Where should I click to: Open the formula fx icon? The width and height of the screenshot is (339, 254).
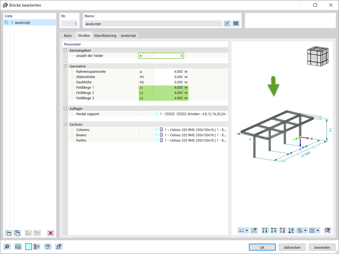tap(58, 247)
